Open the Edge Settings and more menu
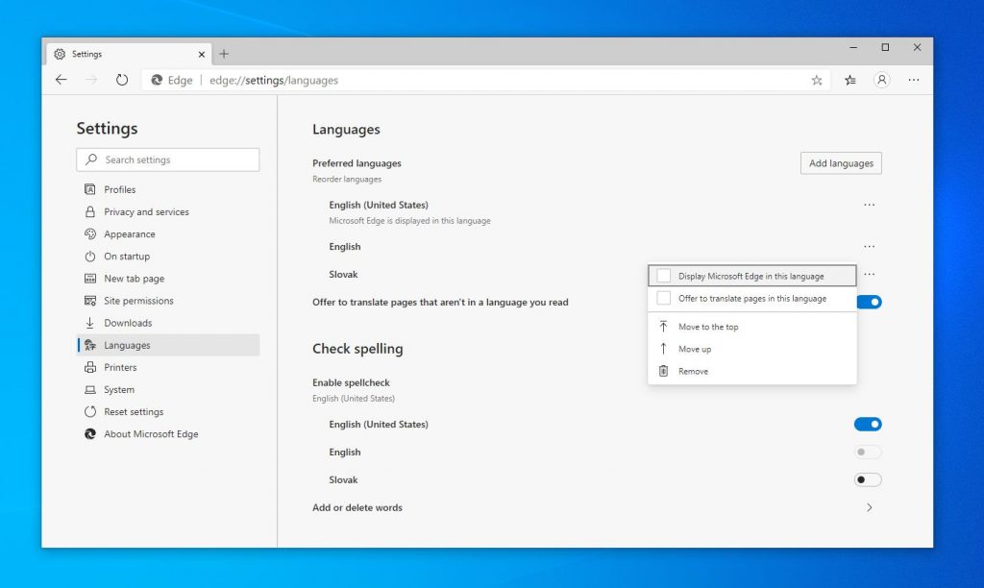The image size is (984, 588). pos(914,80)
